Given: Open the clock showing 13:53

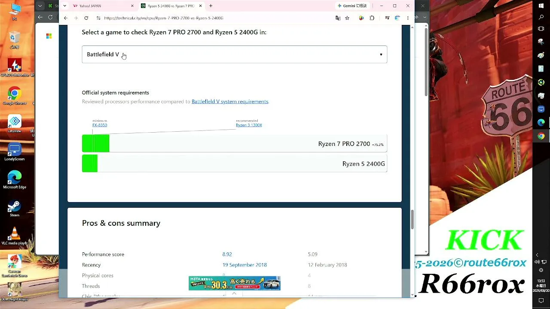Looking at the screenshot, I should 541,285.
